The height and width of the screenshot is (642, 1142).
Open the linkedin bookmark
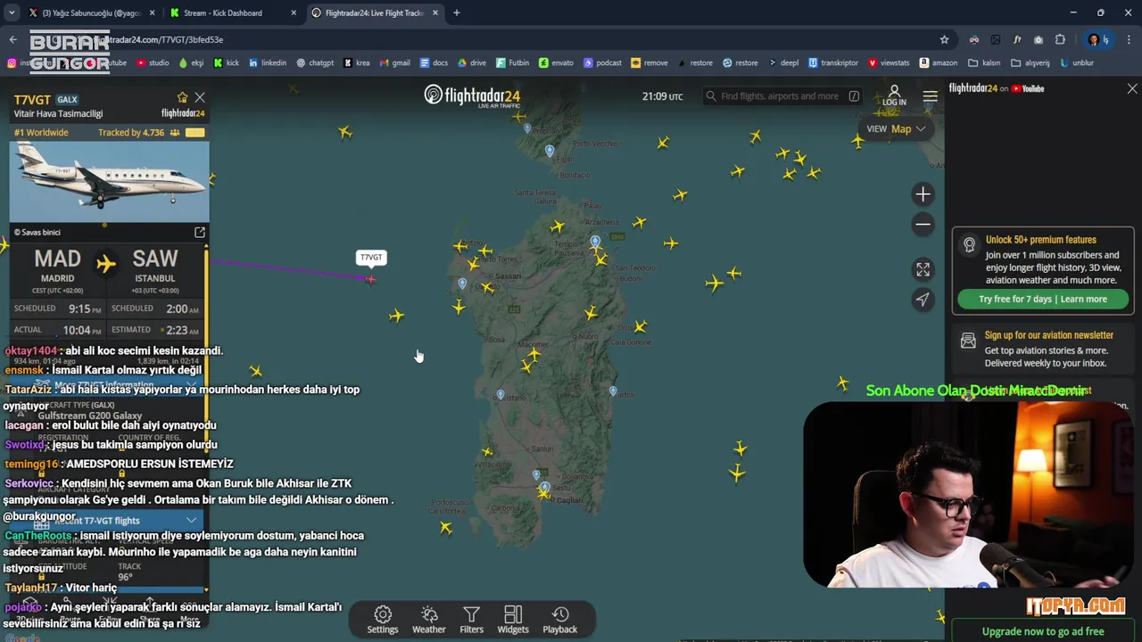(x=268, y=62)
